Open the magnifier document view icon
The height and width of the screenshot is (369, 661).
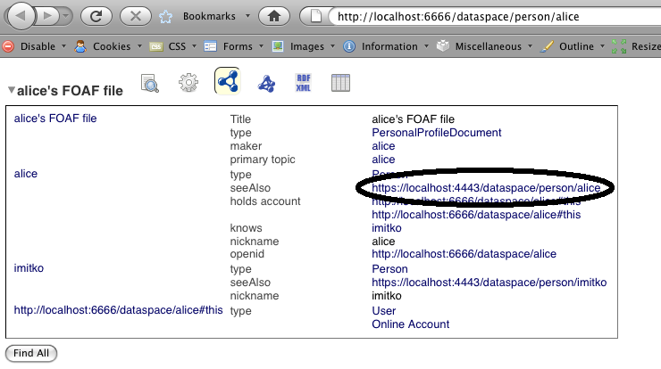151,84
